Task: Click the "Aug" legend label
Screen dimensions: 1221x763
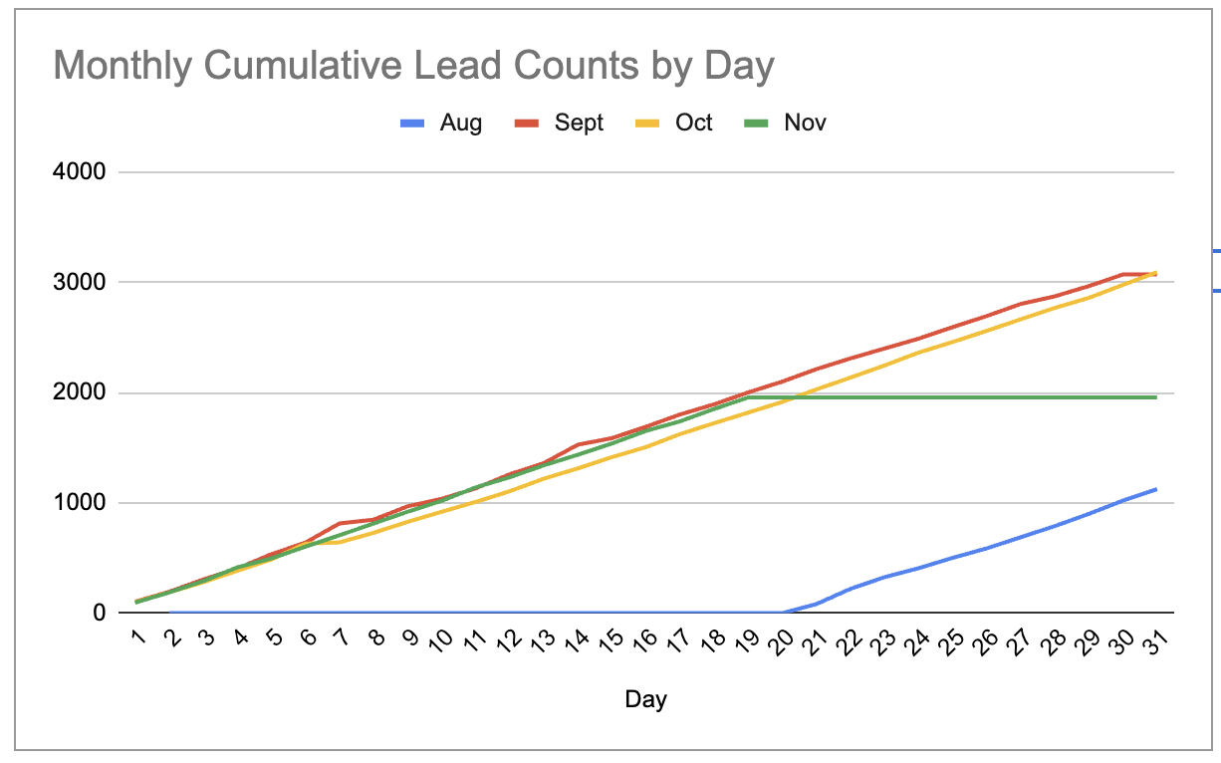Action: [460, 124]
